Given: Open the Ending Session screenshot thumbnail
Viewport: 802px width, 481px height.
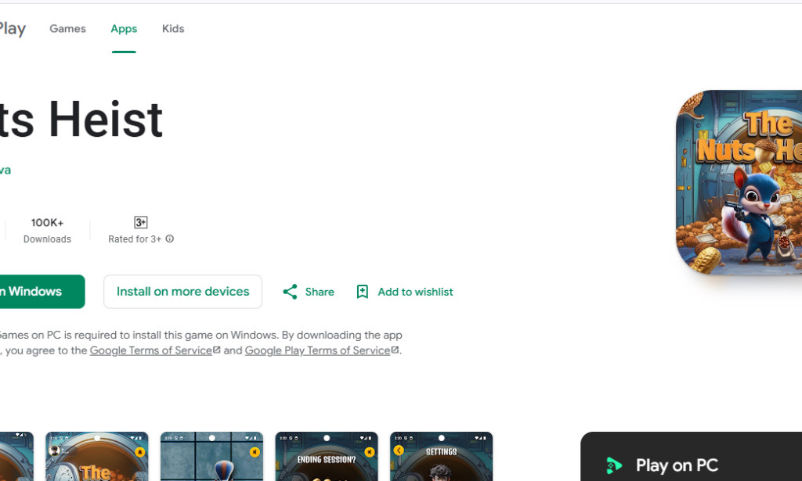Looking at the screenshot, I should pos(327,456).
